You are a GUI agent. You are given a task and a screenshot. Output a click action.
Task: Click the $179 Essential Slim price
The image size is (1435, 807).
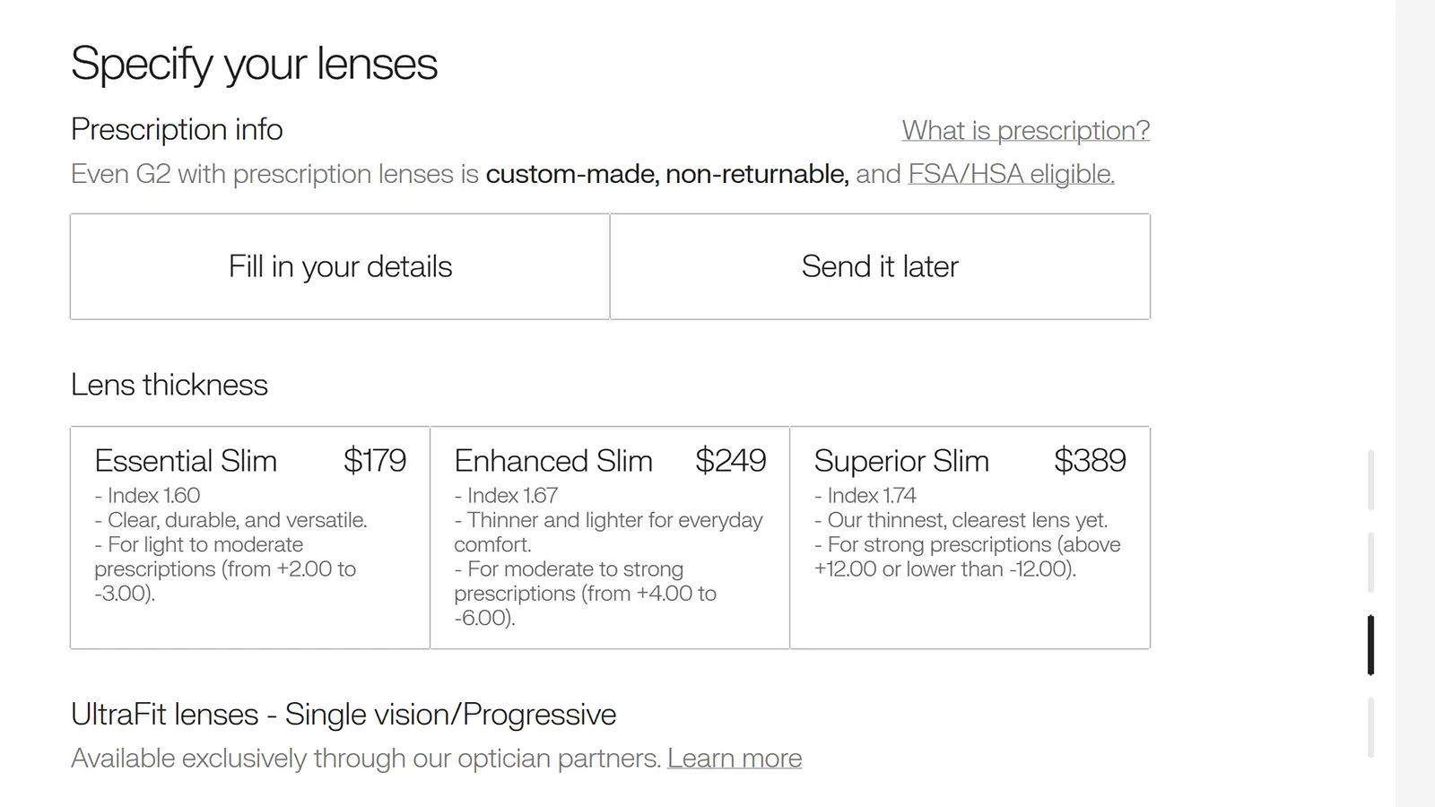pyautogui.click(x=375, y=461)
